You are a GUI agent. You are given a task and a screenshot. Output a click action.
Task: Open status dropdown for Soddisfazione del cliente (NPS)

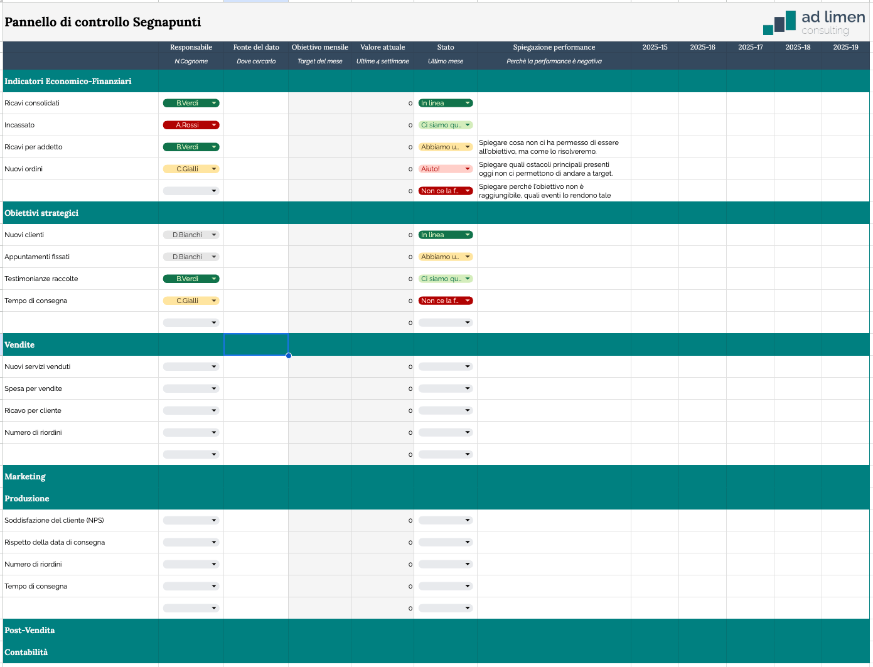pos(446,520)
